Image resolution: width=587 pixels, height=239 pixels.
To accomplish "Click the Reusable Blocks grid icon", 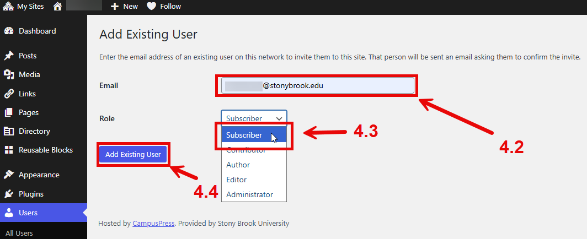I will (9, 150).
